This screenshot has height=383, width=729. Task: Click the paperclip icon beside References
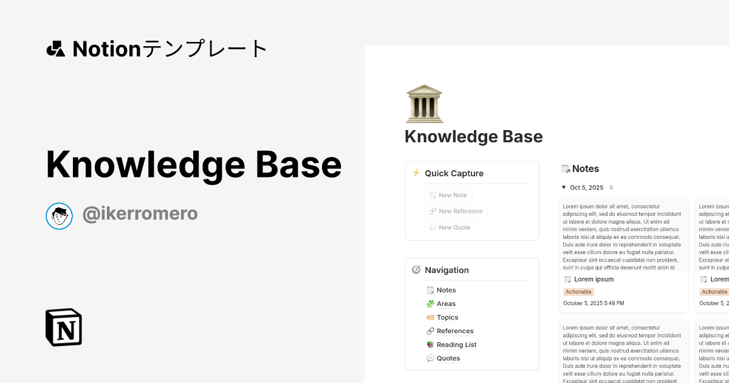pyautogui.click(x=430, y=331)
